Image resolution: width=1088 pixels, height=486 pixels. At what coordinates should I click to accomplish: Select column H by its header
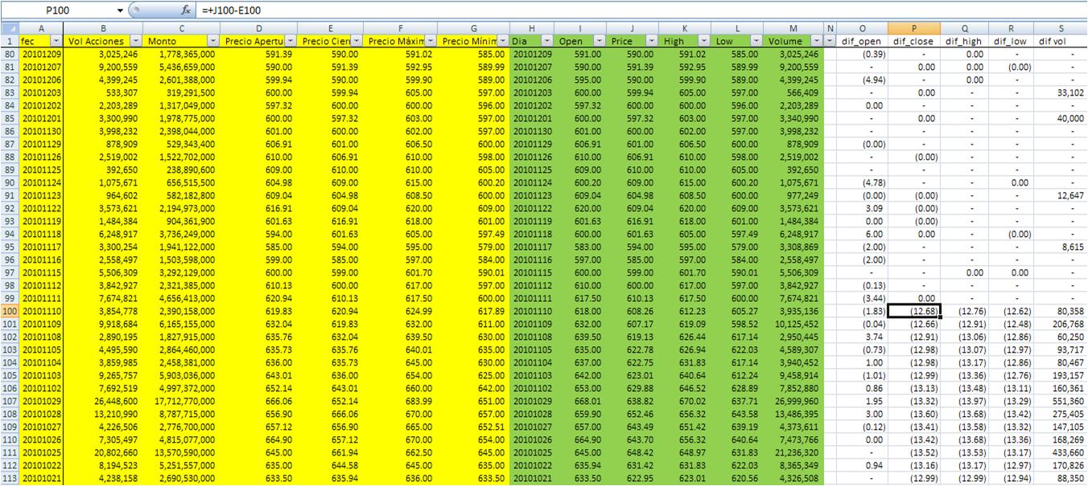tap(533, 28)
